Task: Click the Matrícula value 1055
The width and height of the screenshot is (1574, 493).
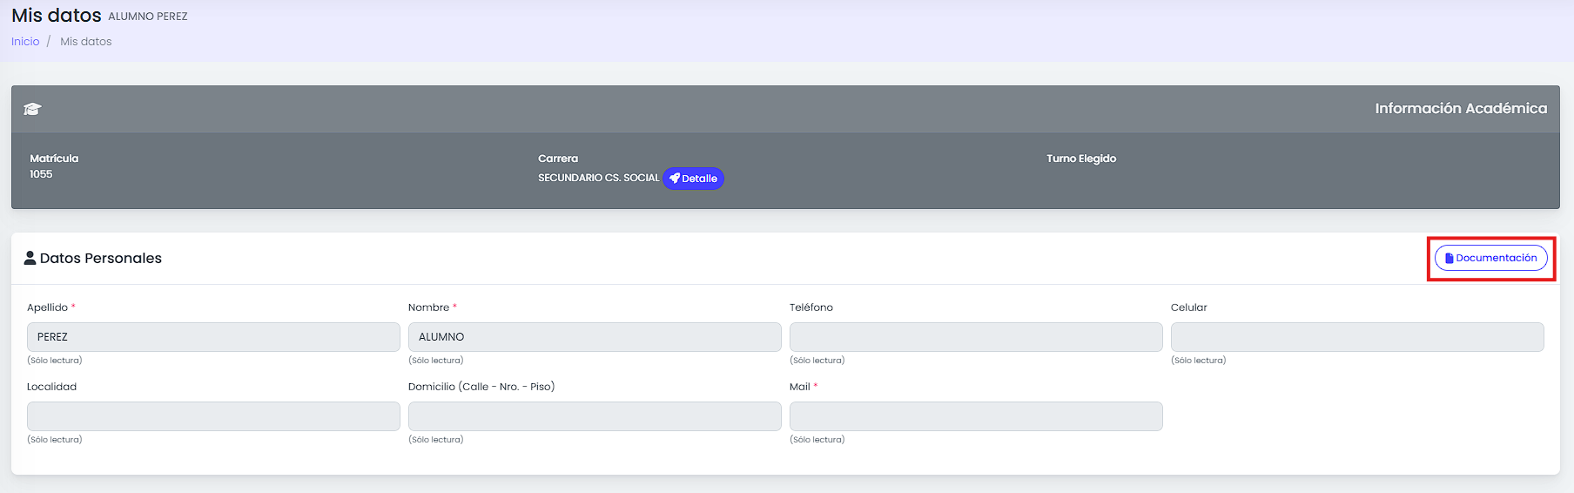Action: [41, 174]
